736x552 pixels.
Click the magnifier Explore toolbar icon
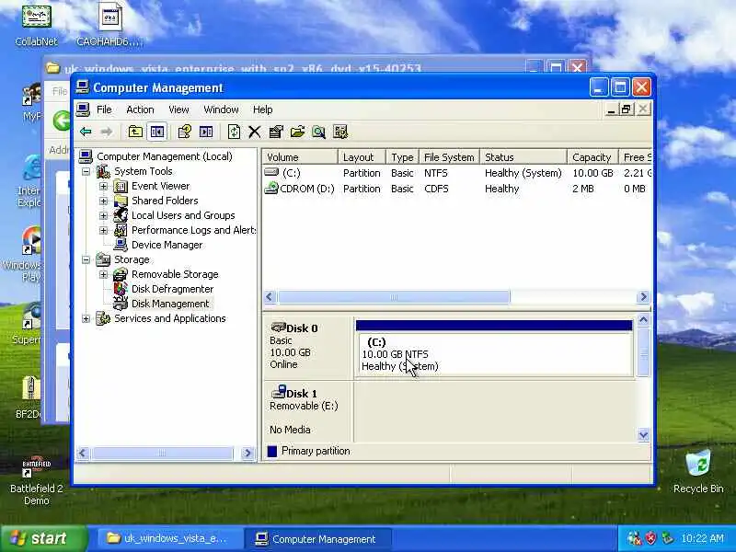[x=318, y=132]
